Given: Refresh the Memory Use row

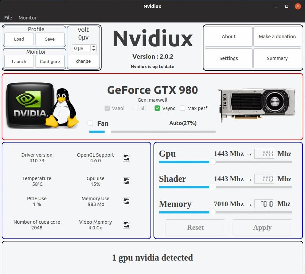Looking at the screenshot, I should pos(126,201).
